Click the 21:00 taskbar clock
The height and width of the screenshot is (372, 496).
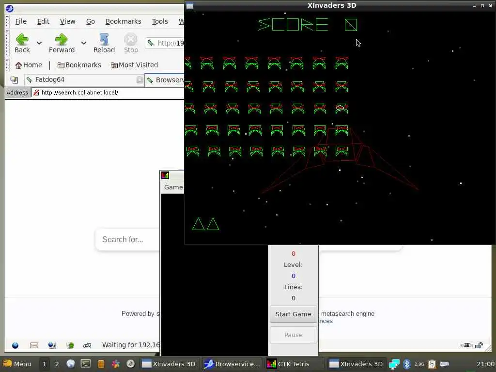pyautogui.click(x=485, y=364)
